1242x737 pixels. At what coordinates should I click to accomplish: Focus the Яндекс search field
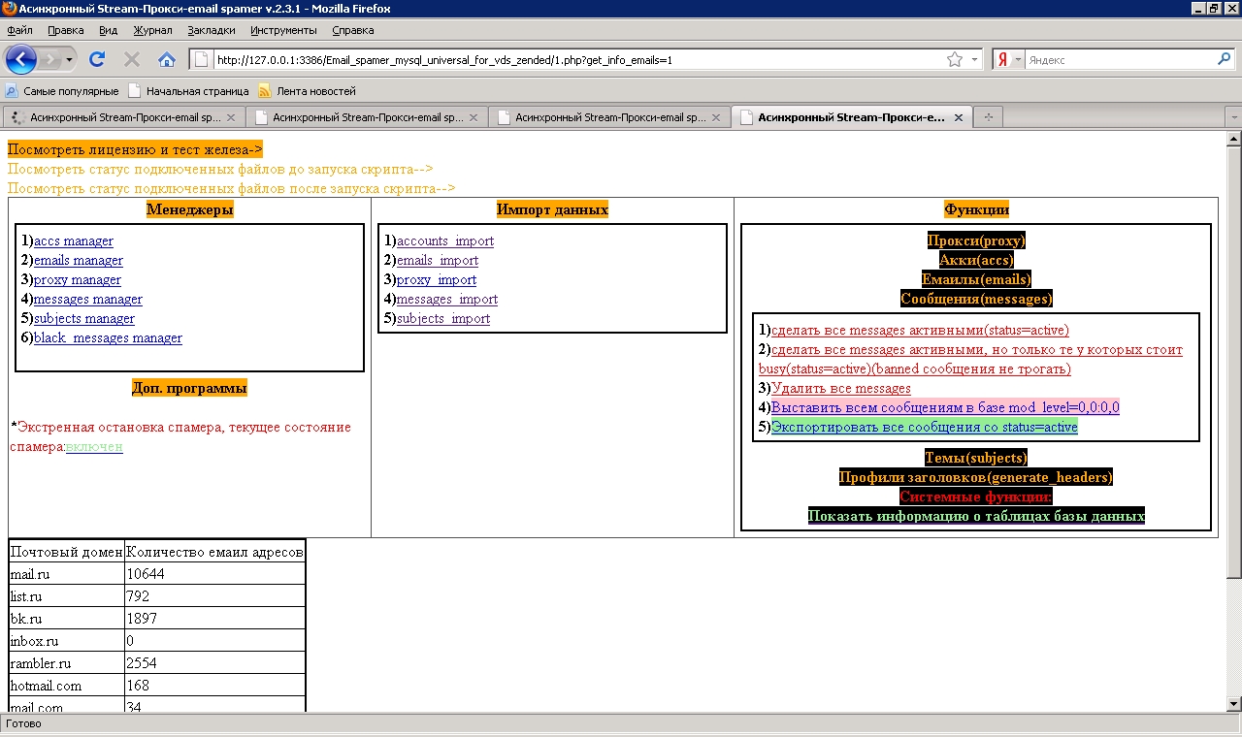(x=1119, y=59)
